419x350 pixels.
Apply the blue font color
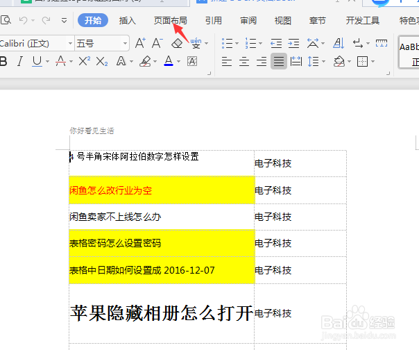(169, 61)
